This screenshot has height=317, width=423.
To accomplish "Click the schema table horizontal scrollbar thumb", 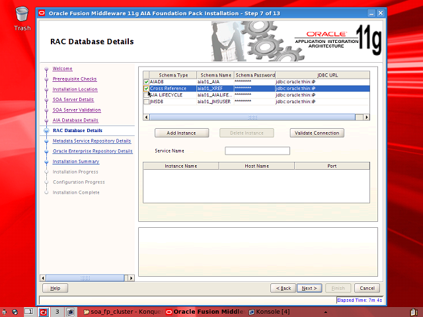I will [252, 117].
